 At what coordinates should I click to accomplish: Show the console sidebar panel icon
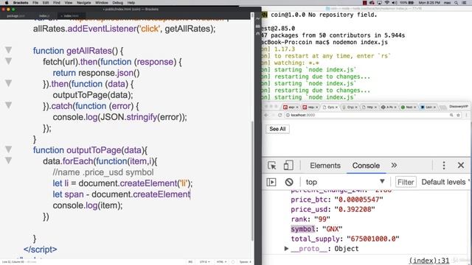[x=271, y=182]
